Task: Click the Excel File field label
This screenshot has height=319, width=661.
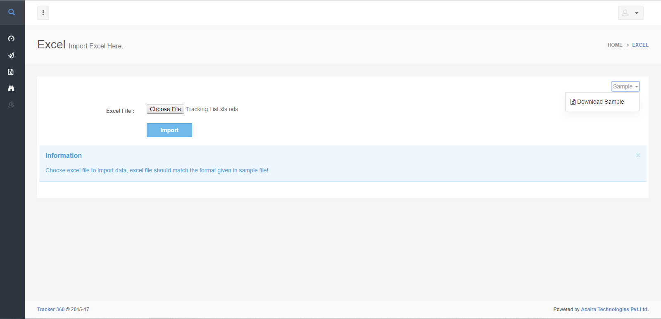Action: coord(120,111)
